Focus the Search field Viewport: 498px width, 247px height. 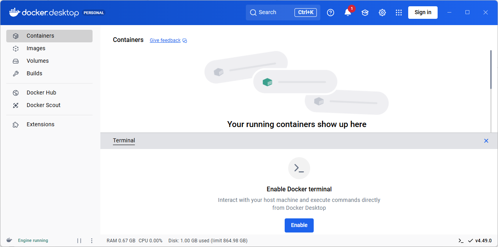[283, 13]
